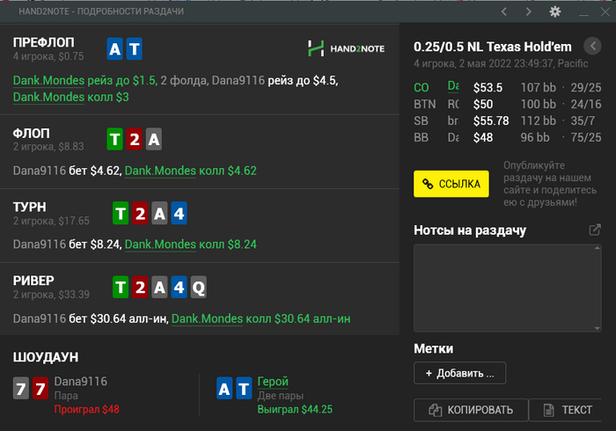The width and height of the screenshot is (616, 431).
Task: Click the CO player name link
Action: pos(453,86)
